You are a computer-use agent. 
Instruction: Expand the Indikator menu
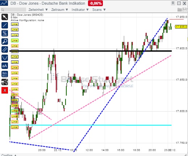[80, 10]
